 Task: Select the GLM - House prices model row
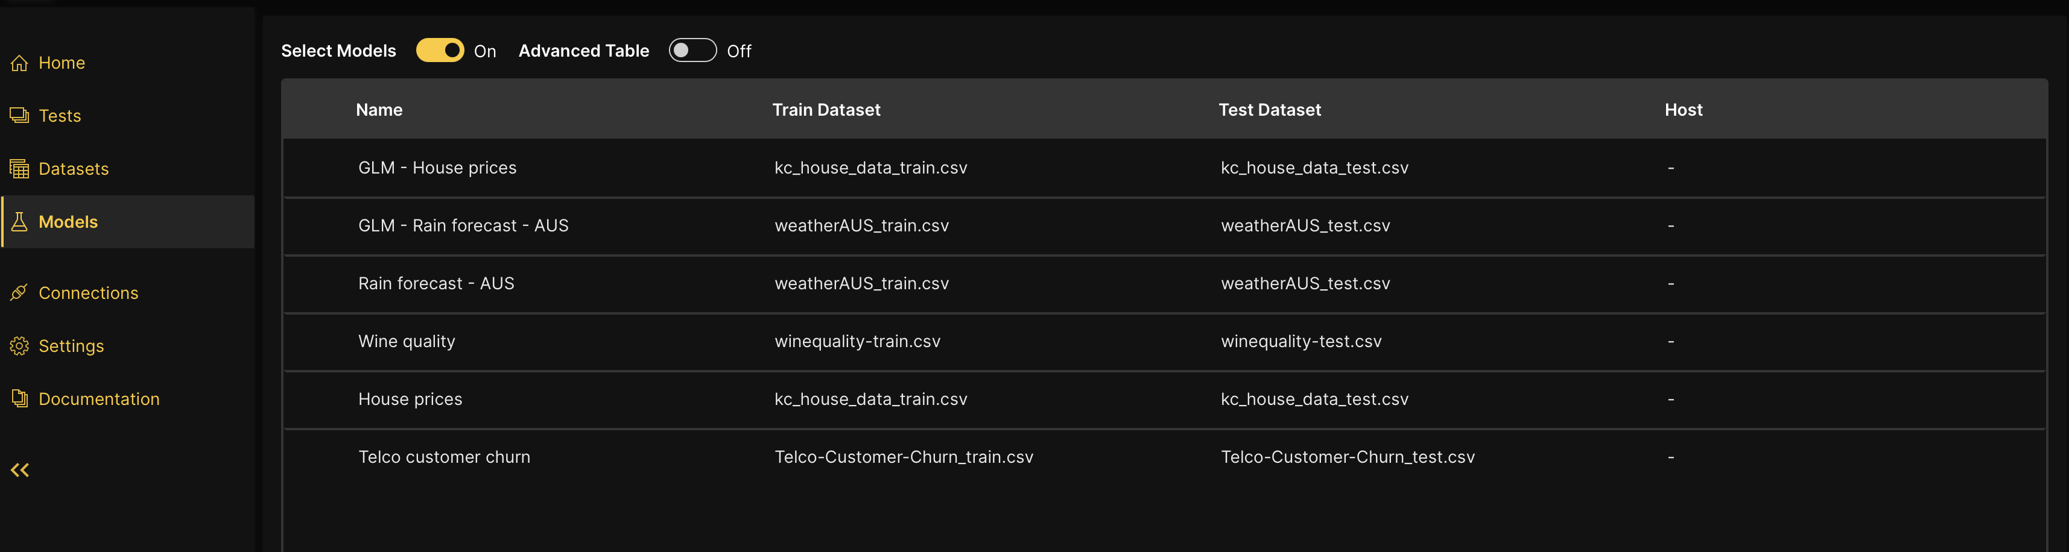point(437,168)
